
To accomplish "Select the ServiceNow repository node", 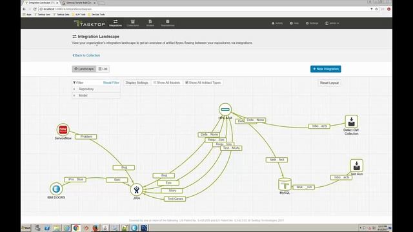I will (x=63, y=130).
